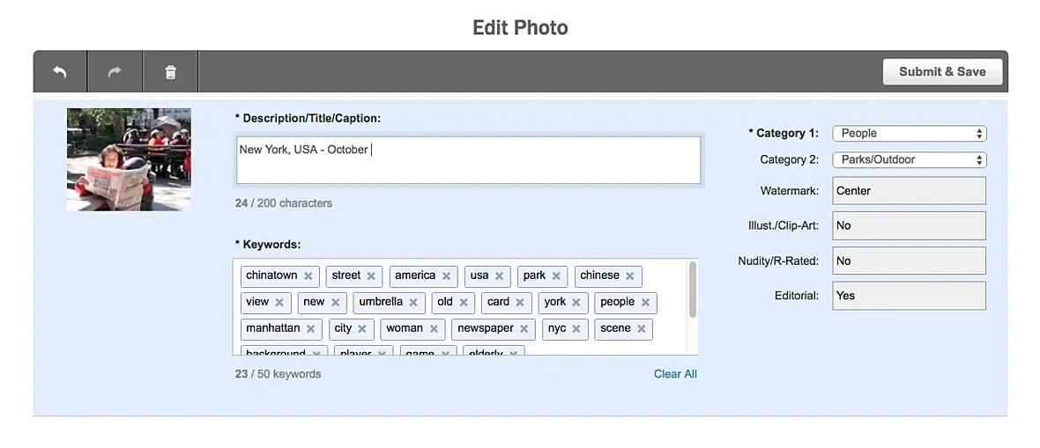Remove the 'chinese' keyword tag
Image resolution: width=1040 pixels, height=448 pixels.
[x=630, y=276]
